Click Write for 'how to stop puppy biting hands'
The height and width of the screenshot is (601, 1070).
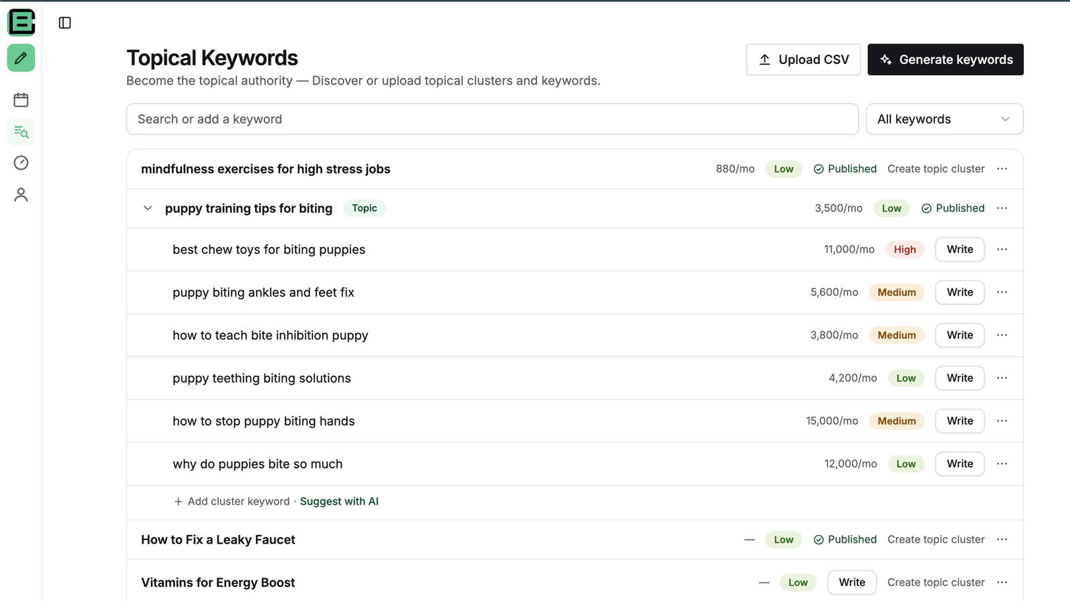pos(960,421)
